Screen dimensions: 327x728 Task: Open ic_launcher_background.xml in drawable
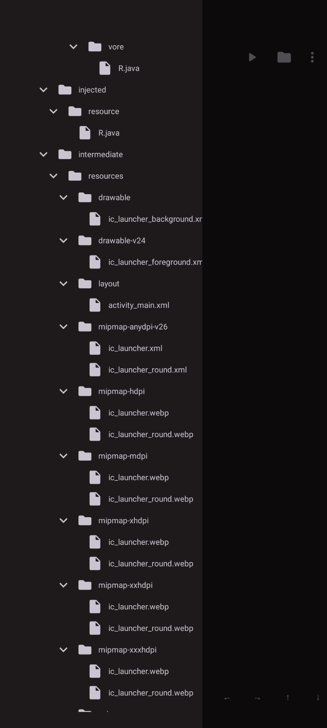[x=155, y=219]
